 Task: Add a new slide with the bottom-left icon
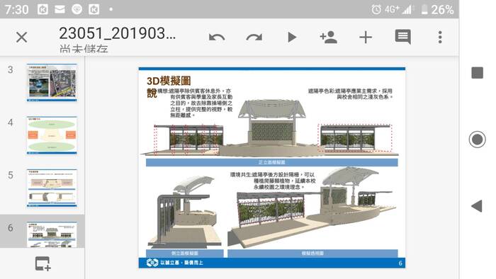(x=43, y=263)
